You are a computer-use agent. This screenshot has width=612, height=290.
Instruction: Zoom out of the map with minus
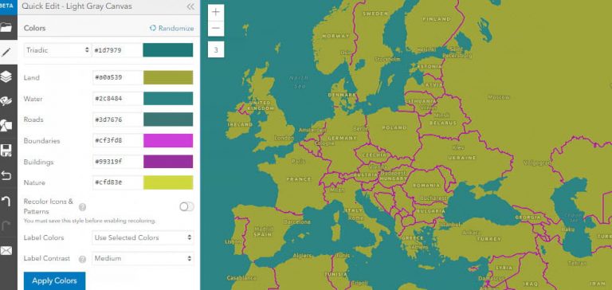click(216, 29)
